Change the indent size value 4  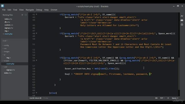coord(178,98)
